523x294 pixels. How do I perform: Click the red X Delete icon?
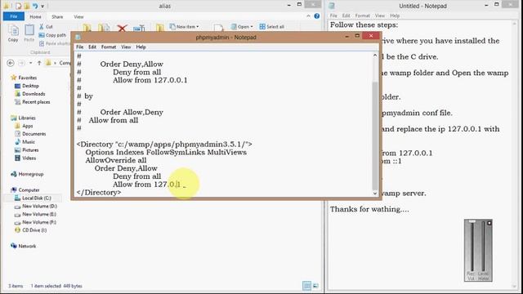click(x=122, y=29)
